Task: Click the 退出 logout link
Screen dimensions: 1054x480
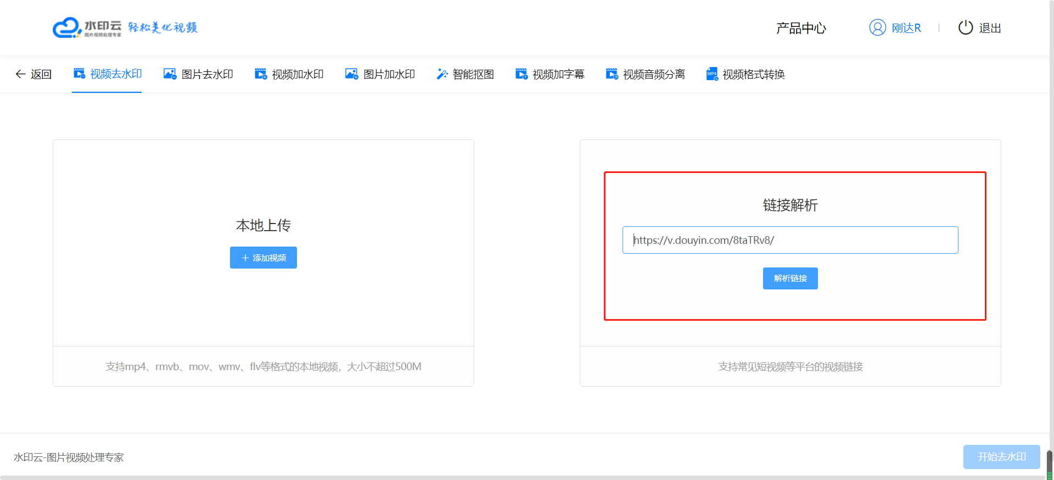Action: point(980,27)
